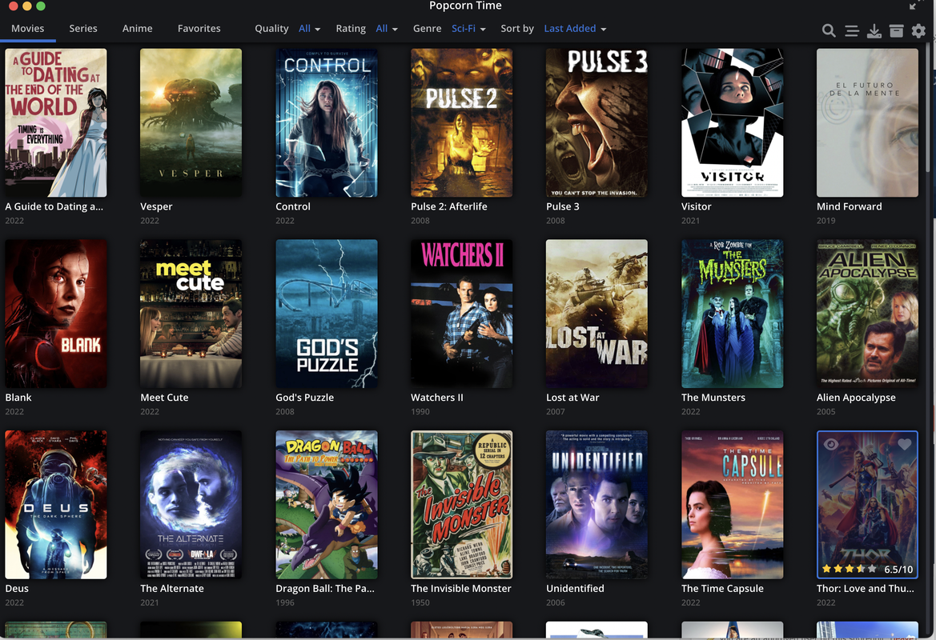
Task: Open the Dragon Ball poster
Action: (x=327, y=505)
